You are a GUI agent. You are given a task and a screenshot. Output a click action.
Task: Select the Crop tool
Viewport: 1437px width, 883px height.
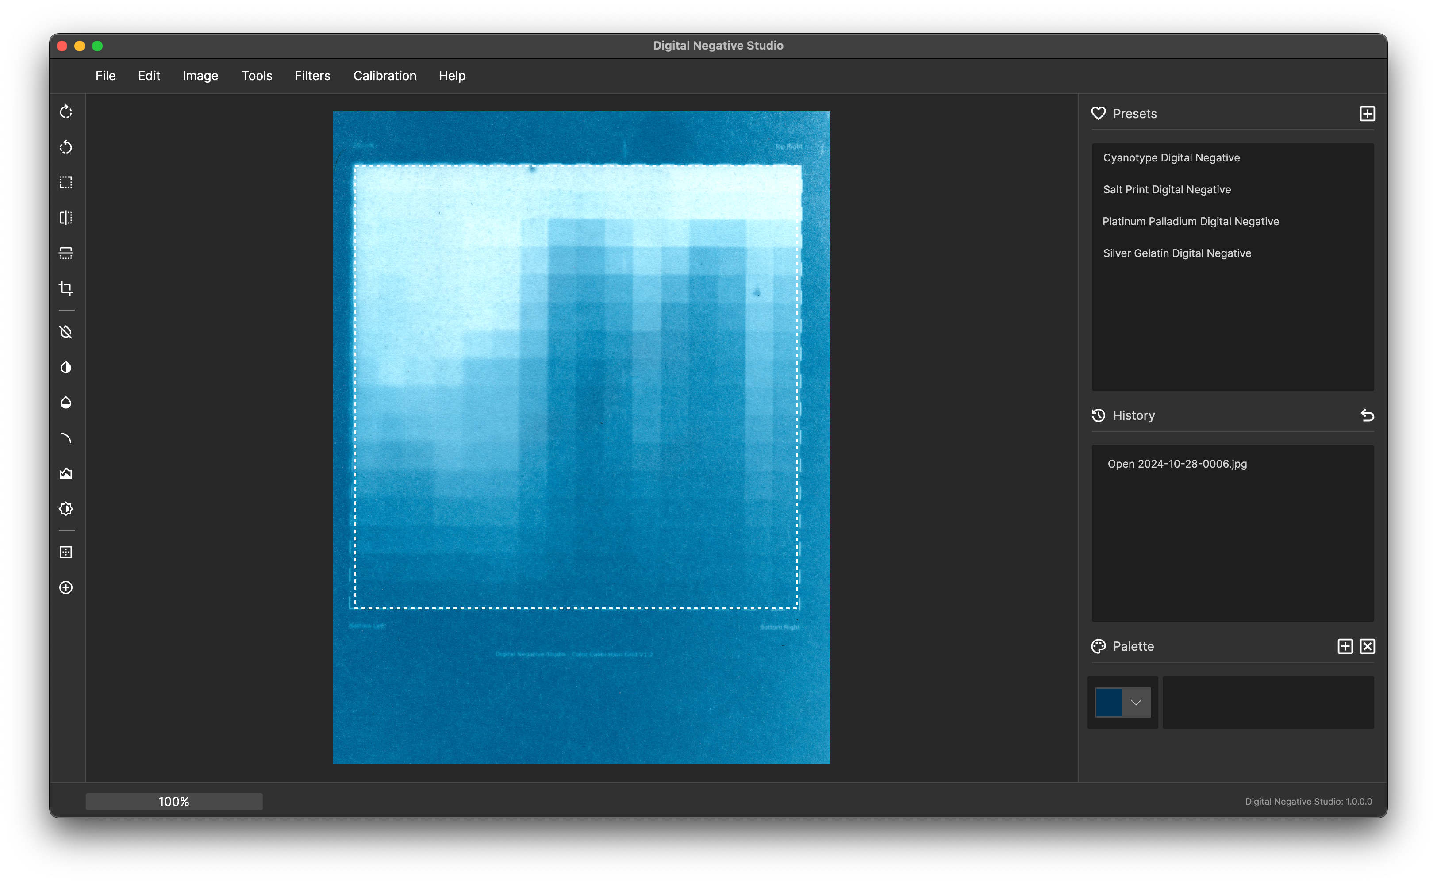click(x=66, y=288)
